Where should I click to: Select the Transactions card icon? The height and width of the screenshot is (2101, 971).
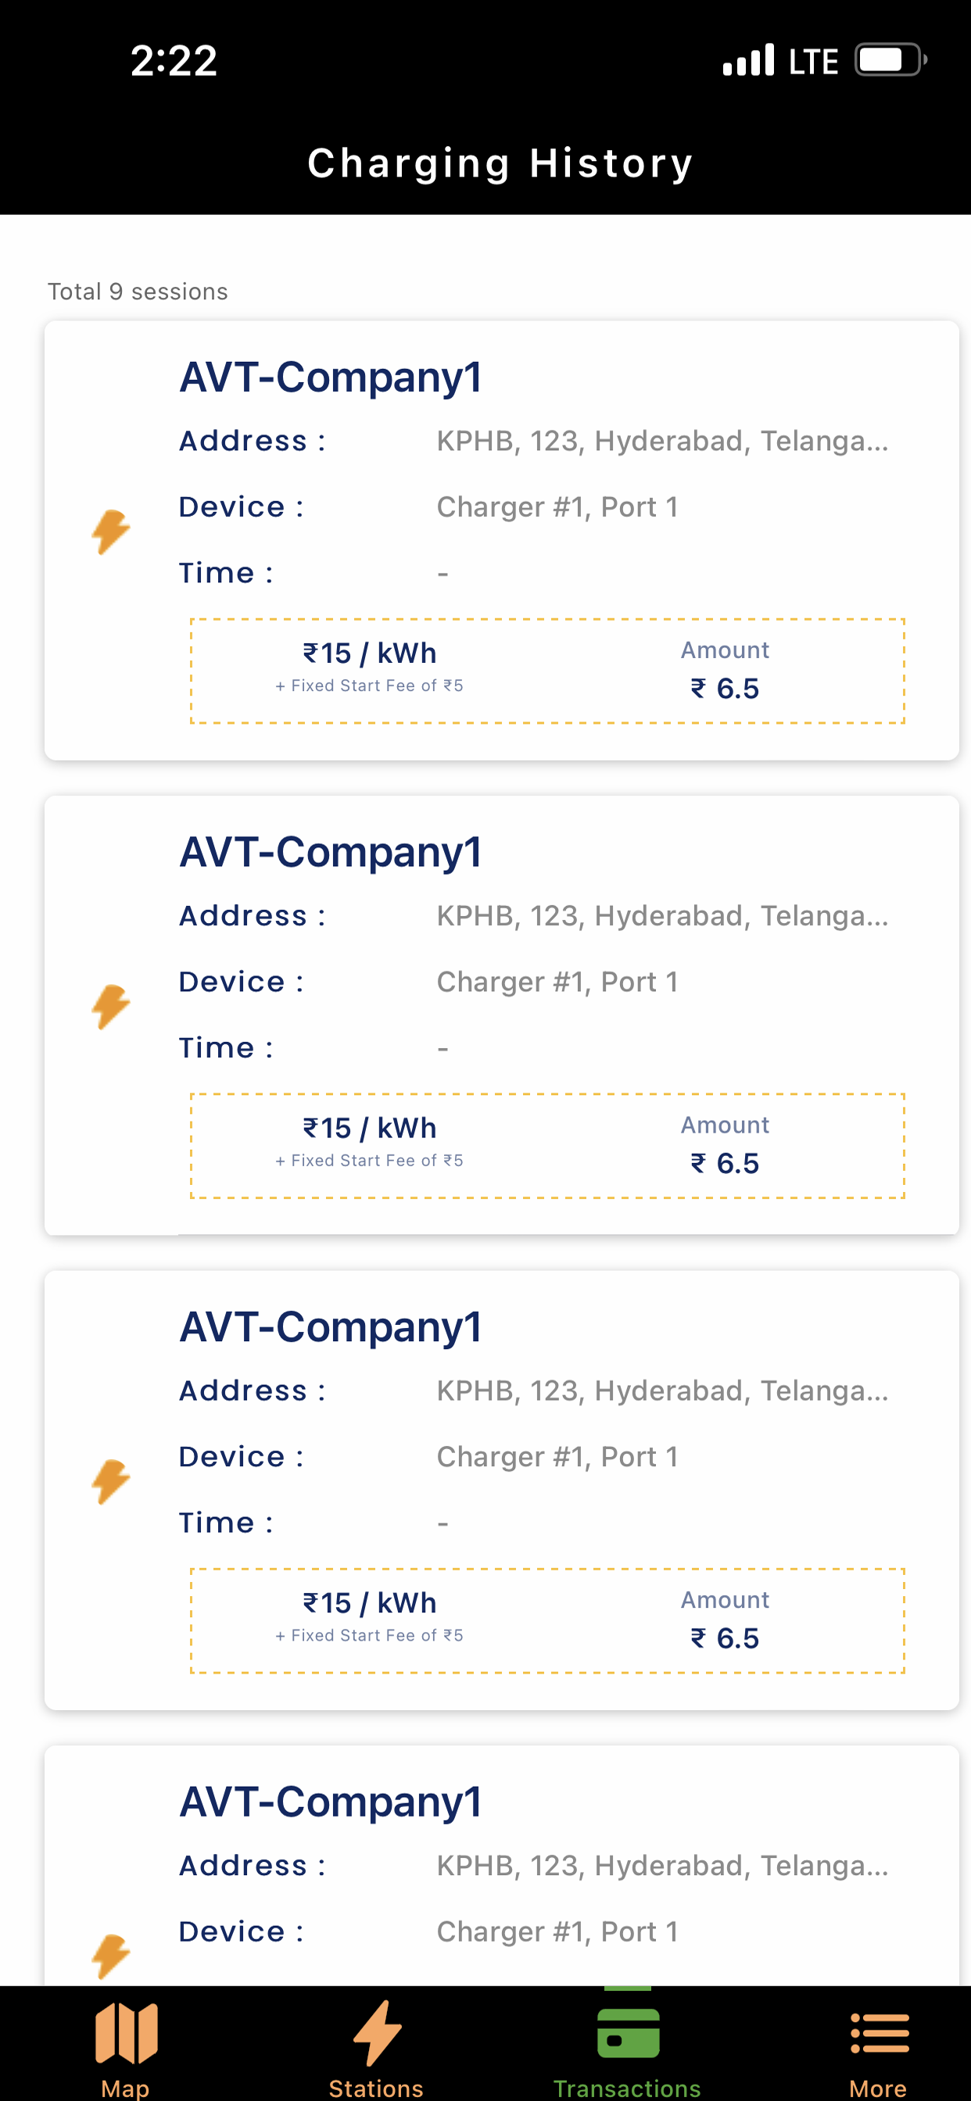pyautogui.click(x=628, y=2032)
